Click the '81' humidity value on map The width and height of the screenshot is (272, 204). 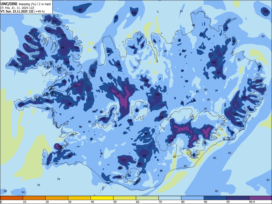coord(181,11)
